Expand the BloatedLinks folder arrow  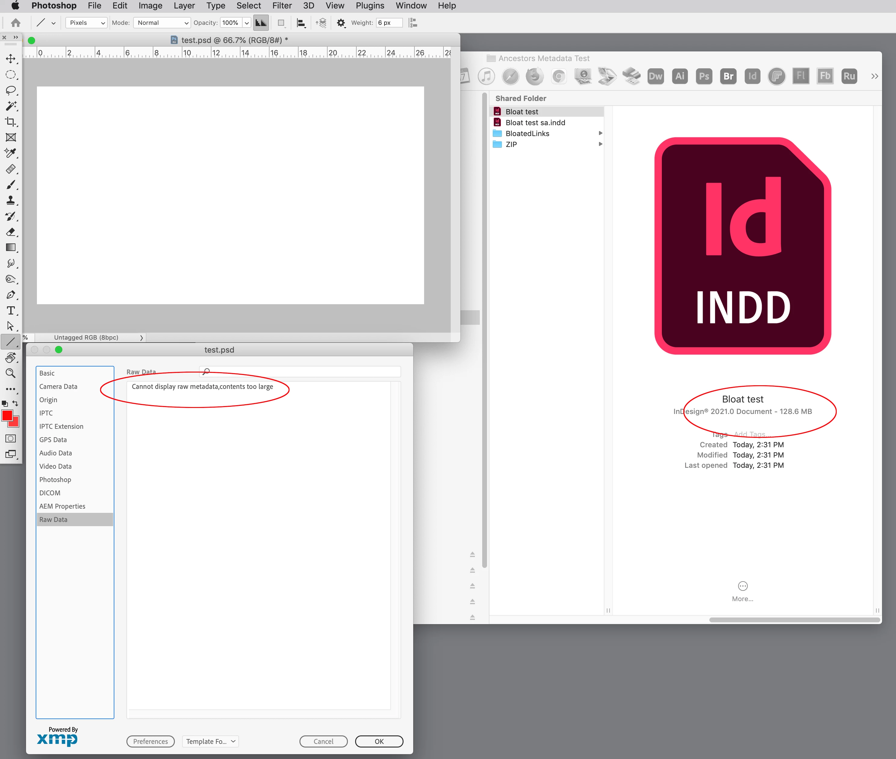tap(600, 133)
